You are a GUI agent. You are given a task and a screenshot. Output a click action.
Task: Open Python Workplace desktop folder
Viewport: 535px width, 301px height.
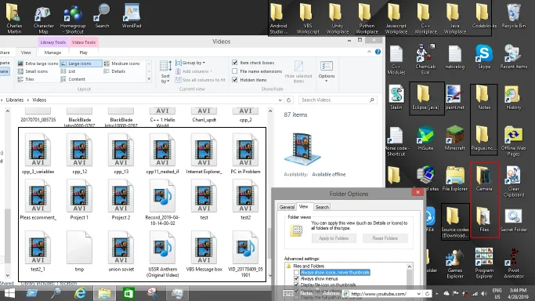click(367, 19)
